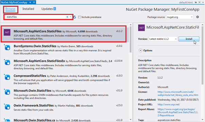Image resolution: width=205 pixels, height=122 pixels.
Task: Open NuGet settings gear icon
Action: click(198, 17)
